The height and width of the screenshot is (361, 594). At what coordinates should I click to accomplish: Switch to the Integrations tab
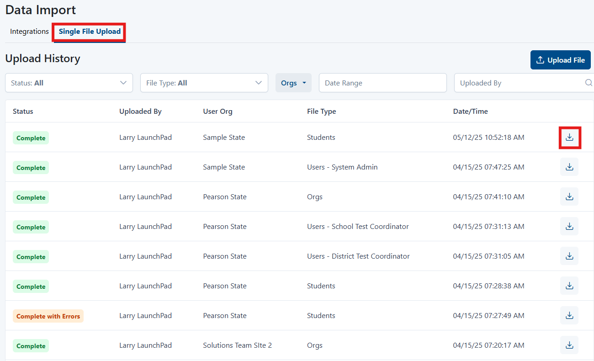coord(29,32)
